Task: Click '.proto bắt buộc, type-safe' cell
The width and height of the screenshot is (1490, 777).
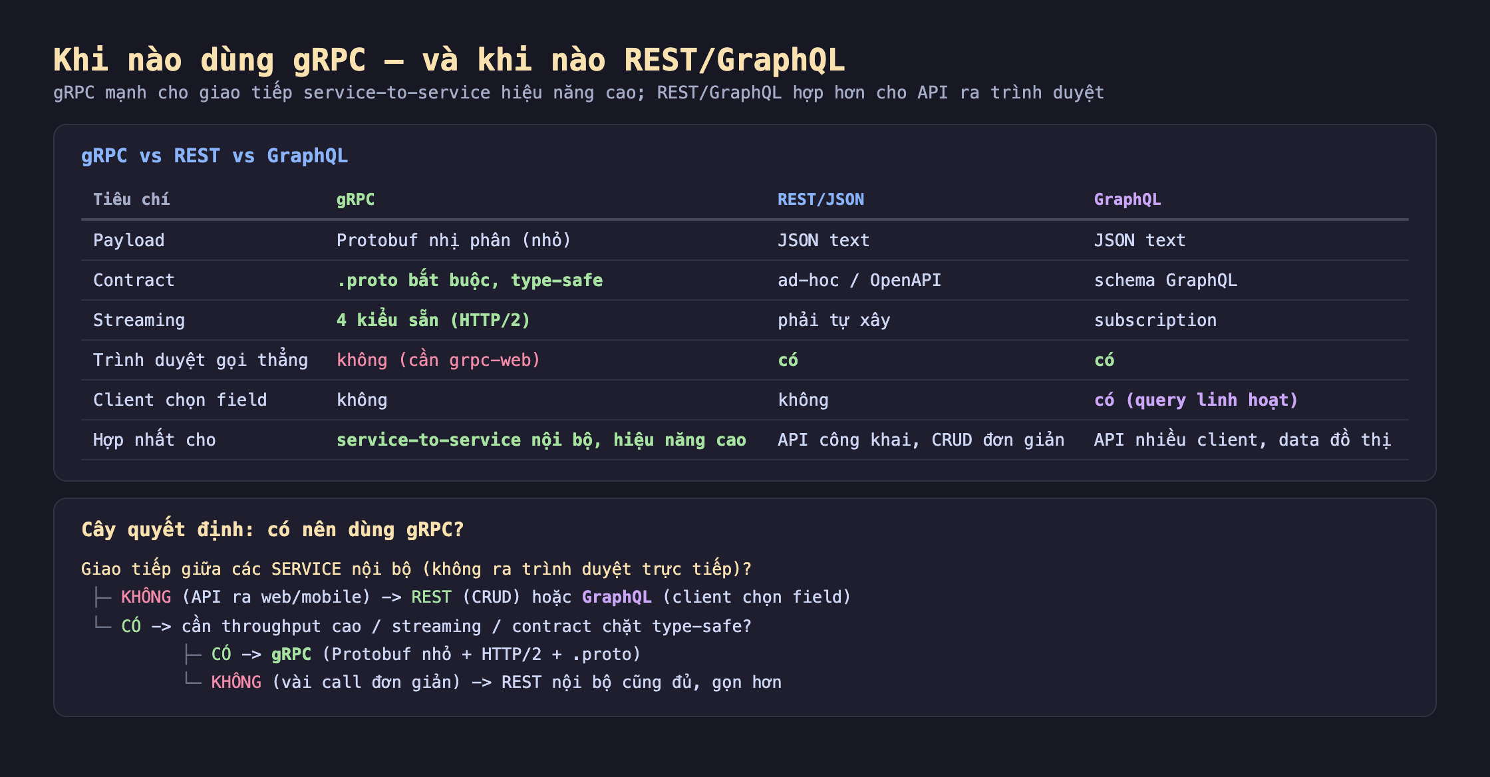Action: [470, 280]
